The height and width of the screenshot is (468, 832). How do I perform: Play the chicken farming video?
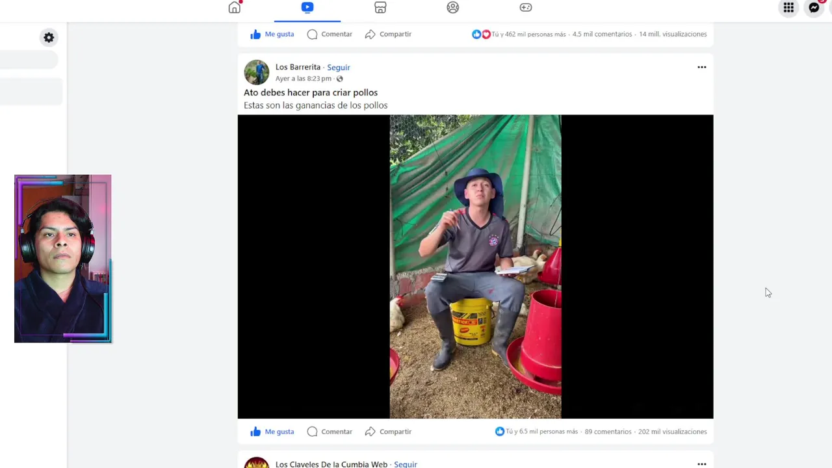click(475, 266)
